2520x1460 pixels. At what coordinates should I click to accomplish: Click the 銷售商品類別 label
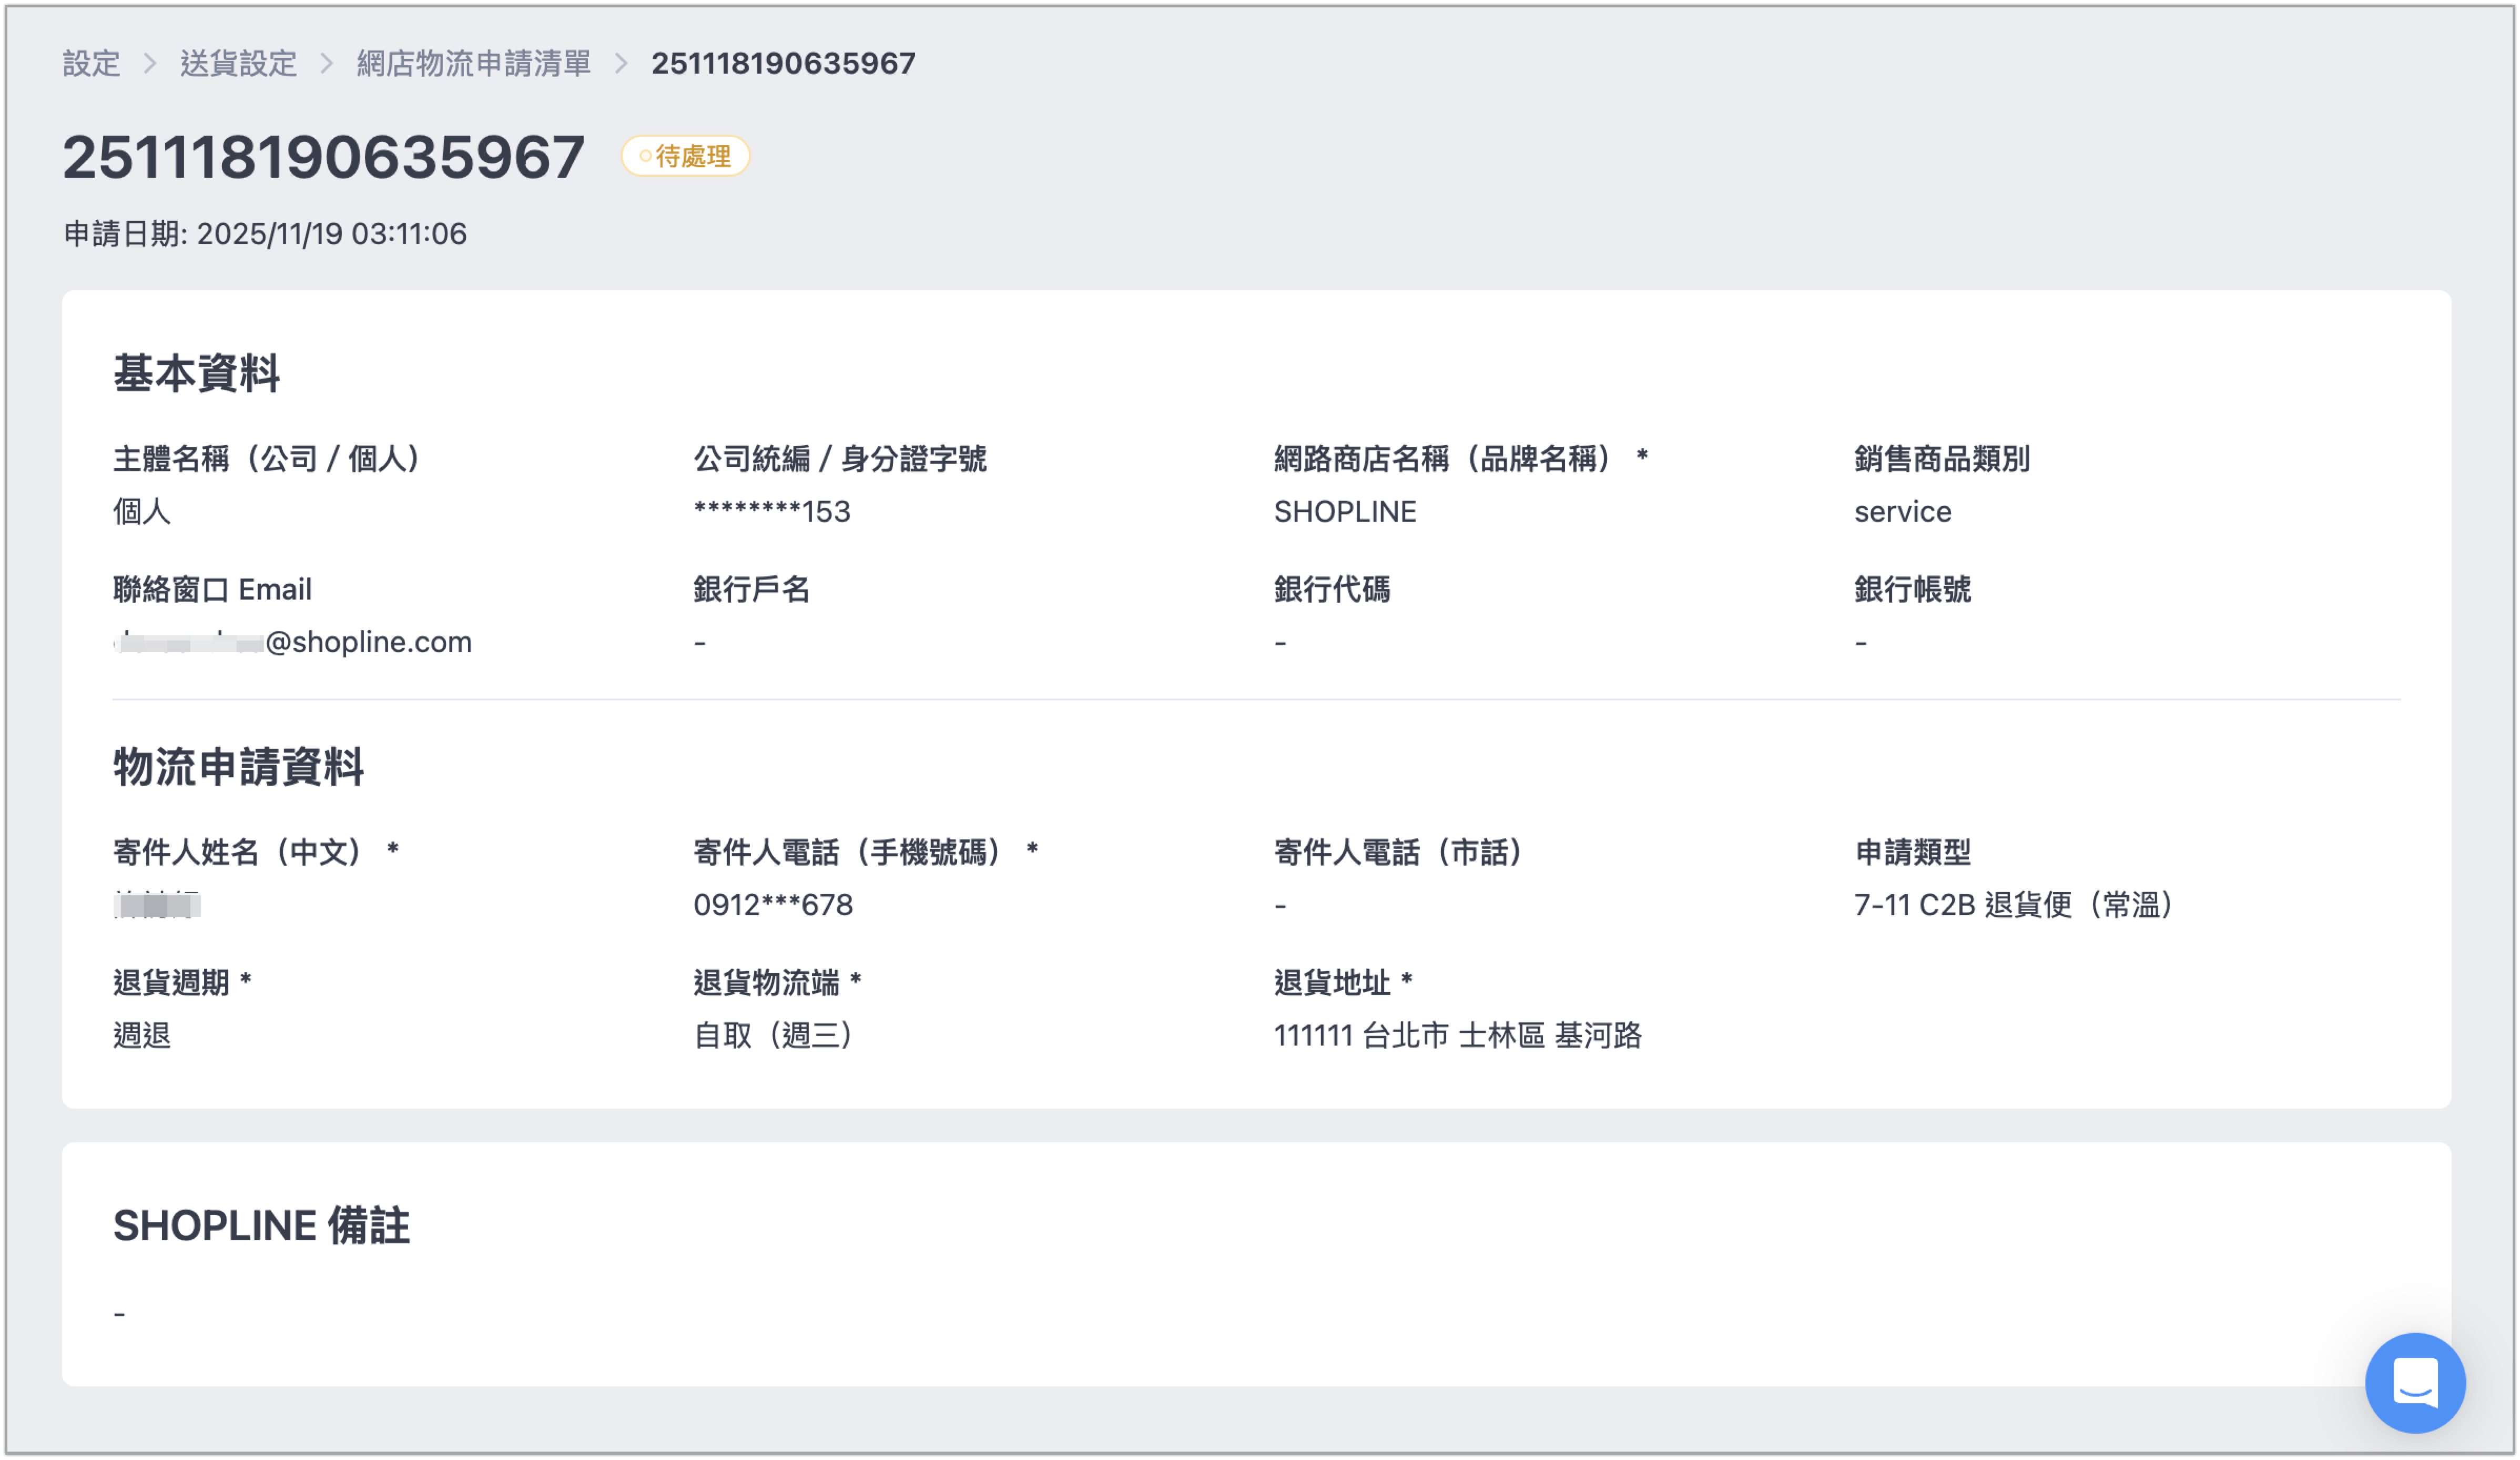pos(1942,459)
